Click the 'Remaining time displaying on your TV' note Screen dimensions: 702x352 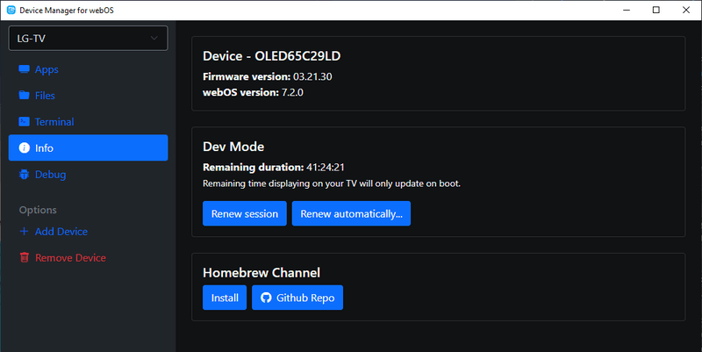[332, 183]
